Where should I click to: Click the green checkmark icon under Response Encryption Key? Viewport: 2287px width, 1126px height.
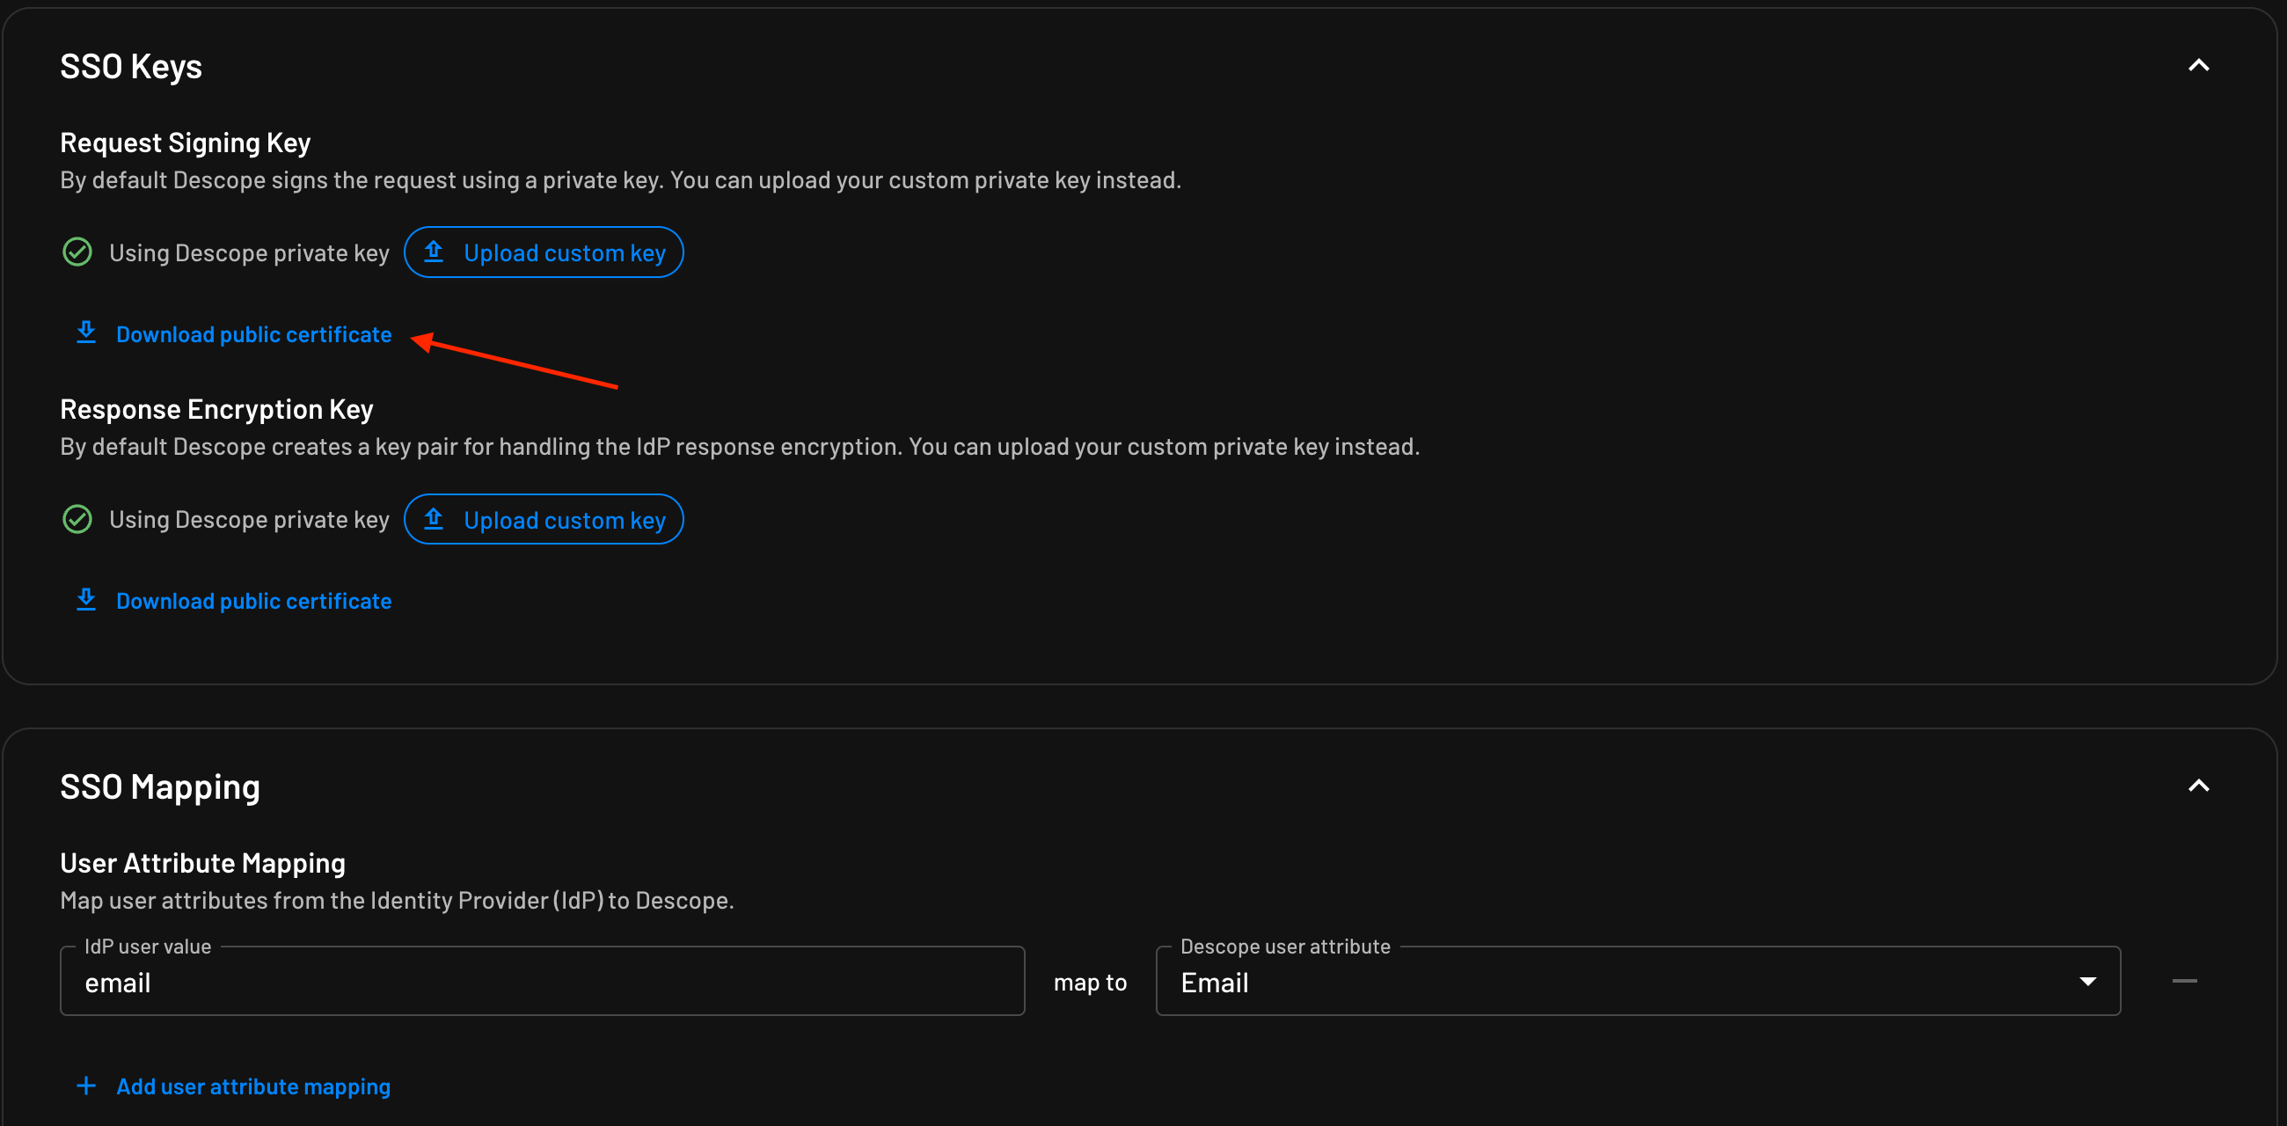pos(77,519)
